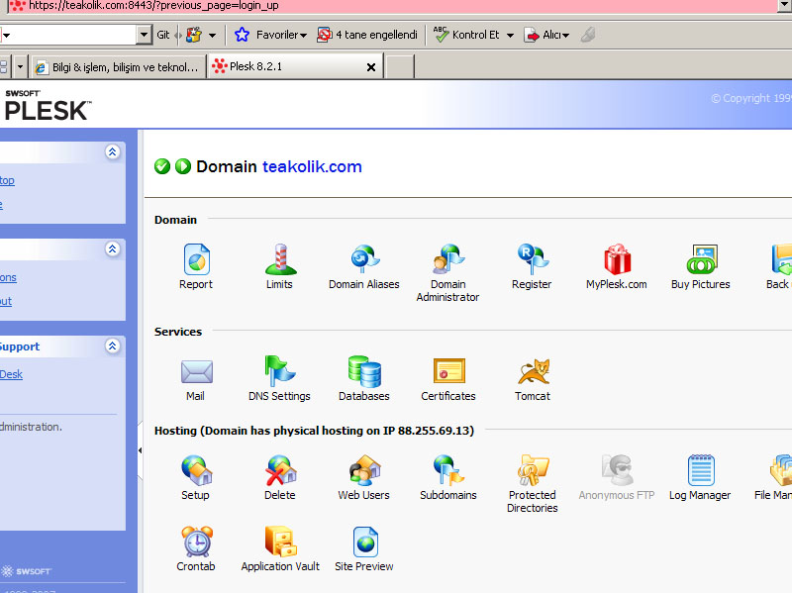This screenshot has height=593, width=792.
Task: Click the Git button
Action: pos(163,35)
